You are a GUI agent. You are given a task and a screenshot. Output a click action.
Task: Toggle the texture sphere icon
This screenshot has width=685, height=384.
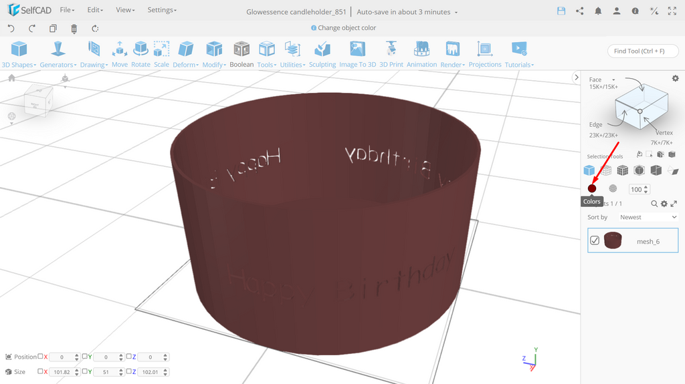pos(613,188)
